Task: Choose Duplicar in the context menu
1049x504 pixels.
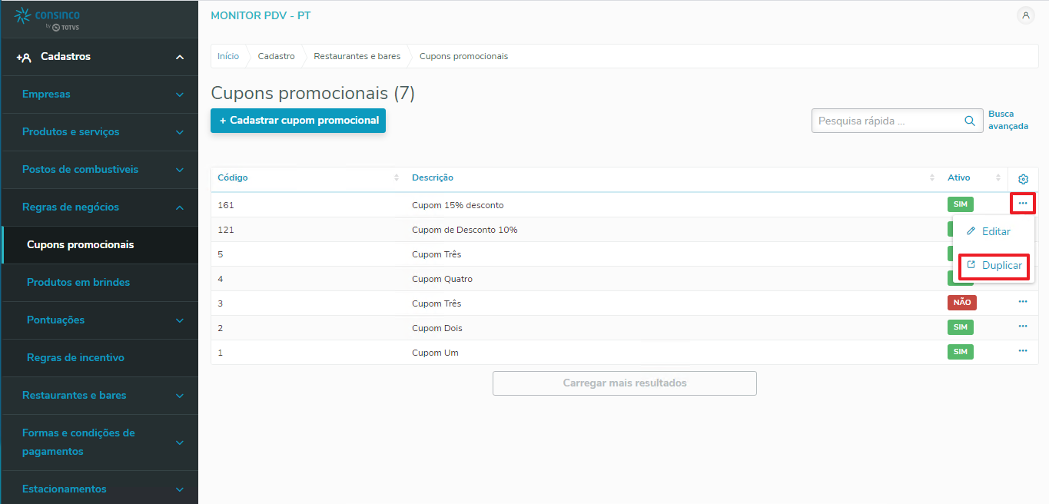Action: (994, 265)
